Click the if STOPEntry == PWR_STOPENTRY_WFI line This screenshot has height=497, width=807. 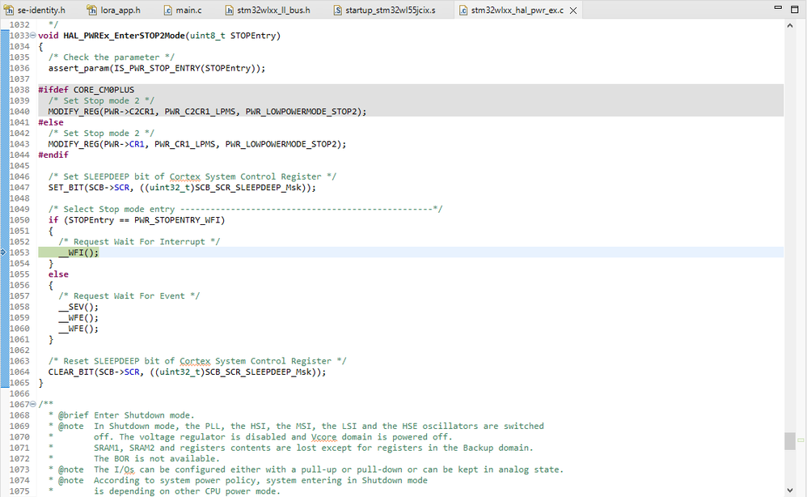tap(137, 220)
